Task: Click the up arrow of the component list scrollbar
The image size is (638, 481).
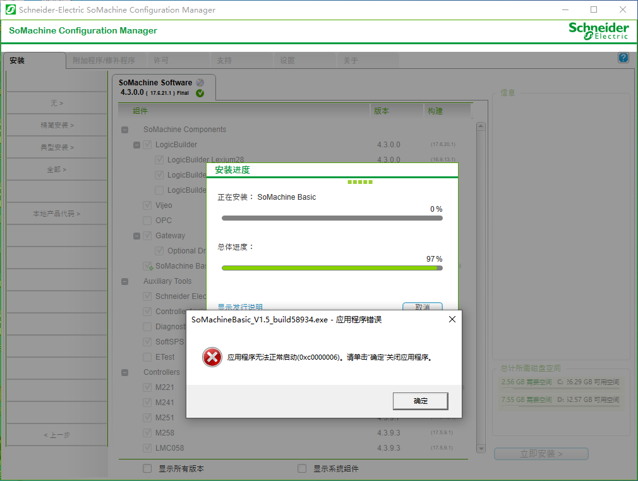Action: (x=481, y=126)
